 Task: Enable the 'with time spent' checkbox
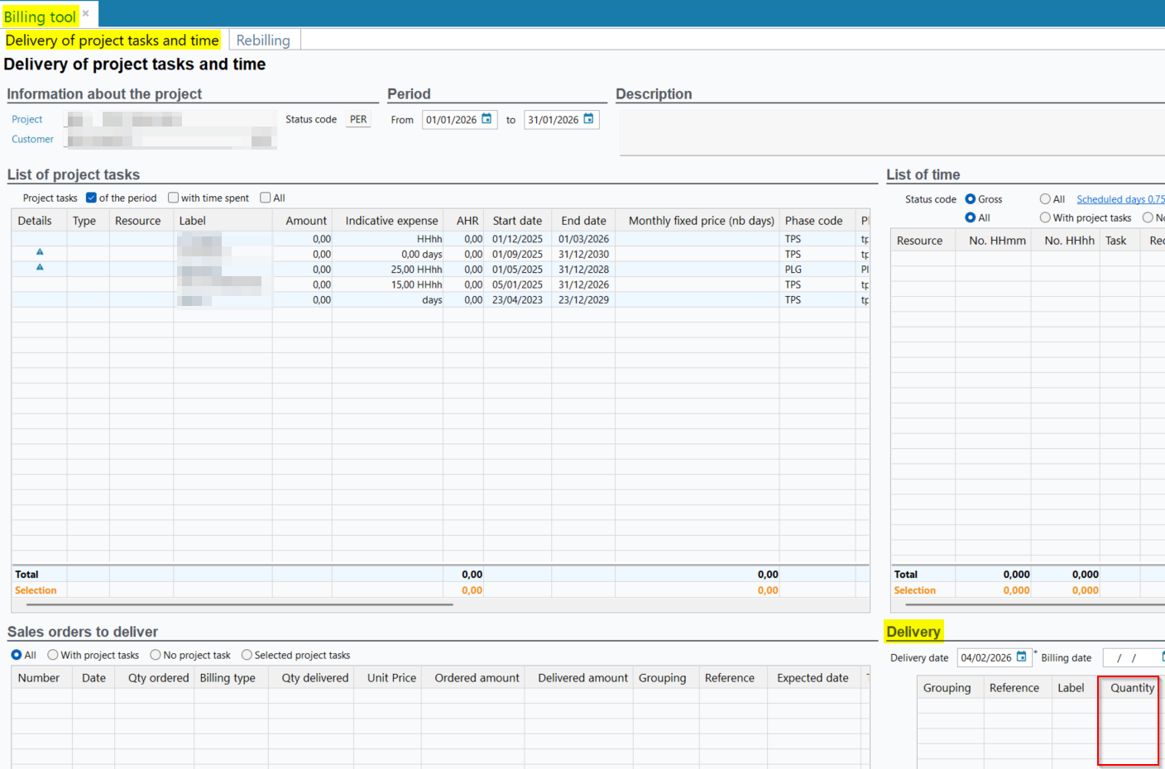click(x=173, y=198)
